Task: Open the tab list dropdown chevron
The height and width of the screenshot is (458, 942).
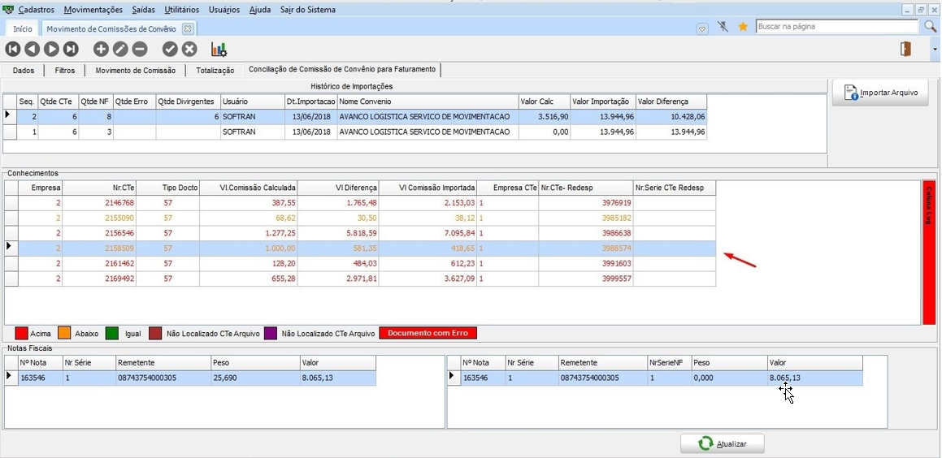Action: (702, 28)
